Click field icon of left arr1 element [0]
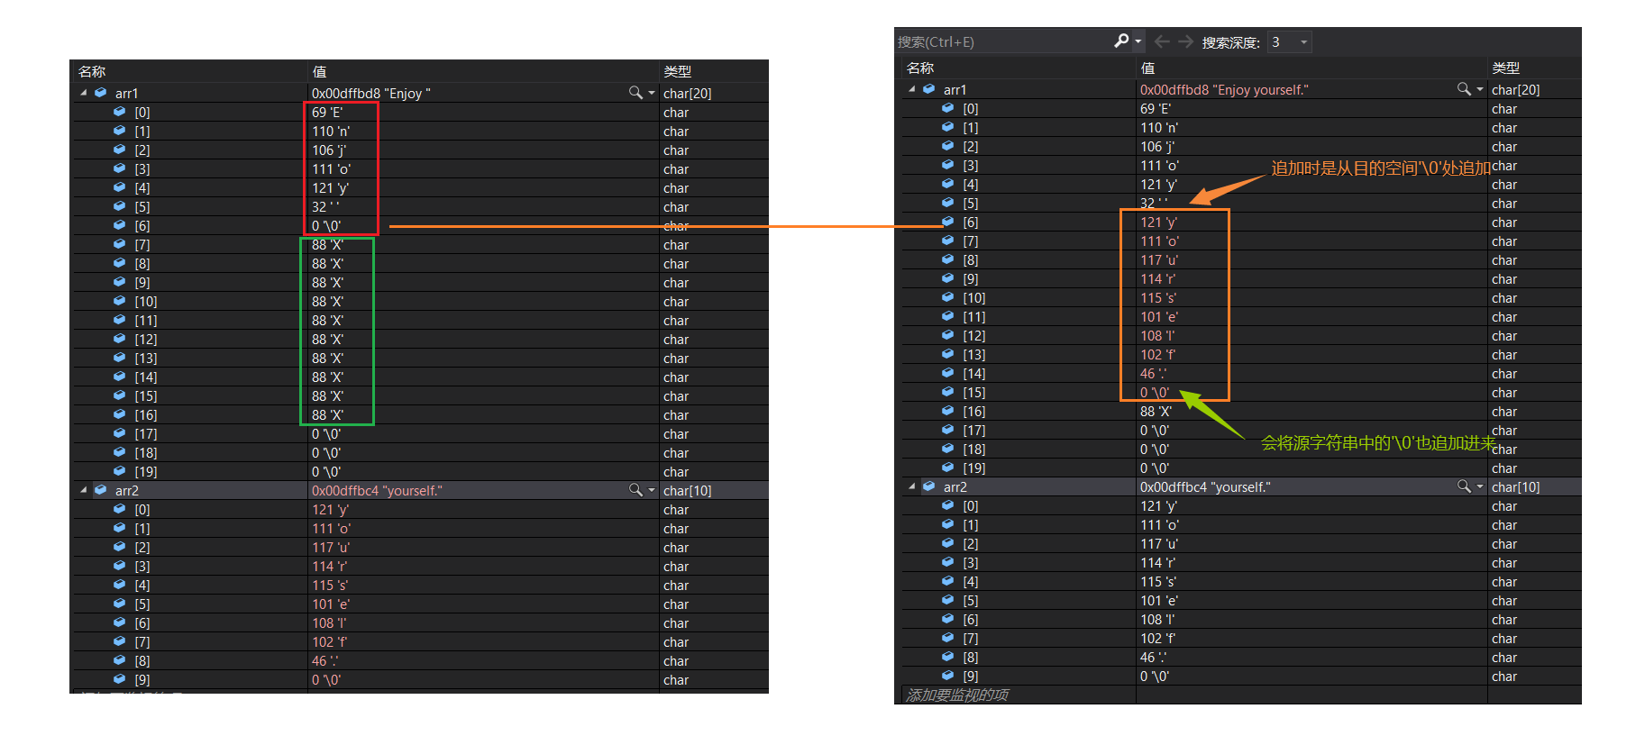The image size is (1645, 754). (x=119, y=112)
